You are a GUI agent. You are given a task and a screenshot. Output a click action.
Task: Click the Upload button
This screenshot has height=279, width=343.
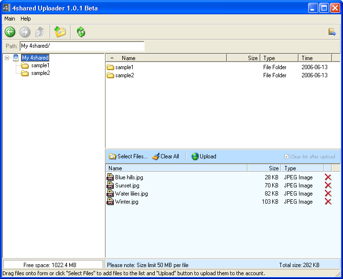(x=204, y=156)
